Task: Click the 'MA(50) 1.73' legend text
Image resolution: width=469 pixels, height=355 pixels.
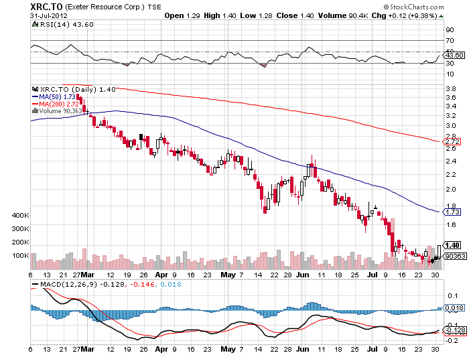Action: point(57,97)
